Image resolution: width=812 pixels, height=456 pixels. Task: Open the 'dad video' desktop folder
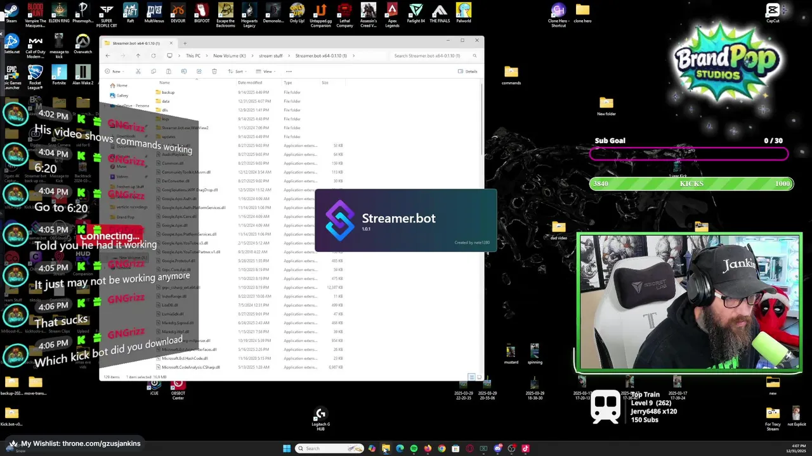pos(559,231)
